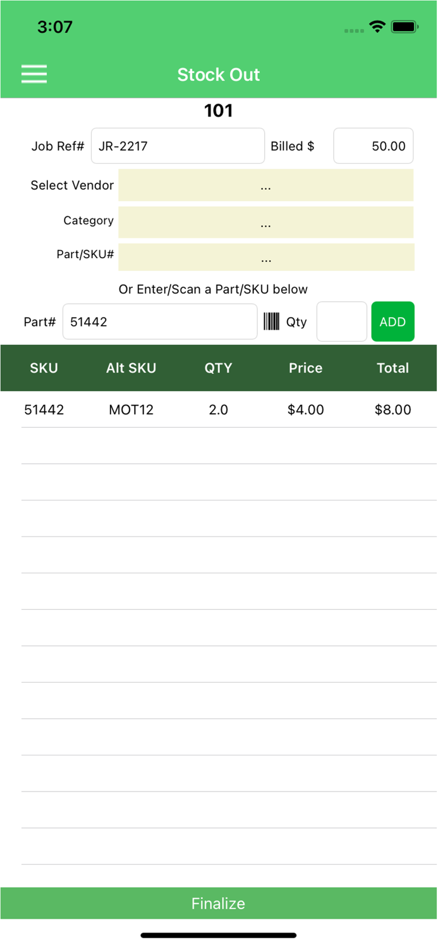
Task: Tap the Total column header
Action: [392, 368]
